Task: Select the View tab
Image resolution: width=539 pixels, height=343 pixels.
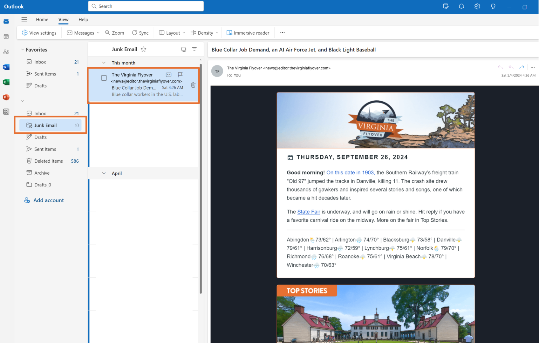Action: point(63,20)
